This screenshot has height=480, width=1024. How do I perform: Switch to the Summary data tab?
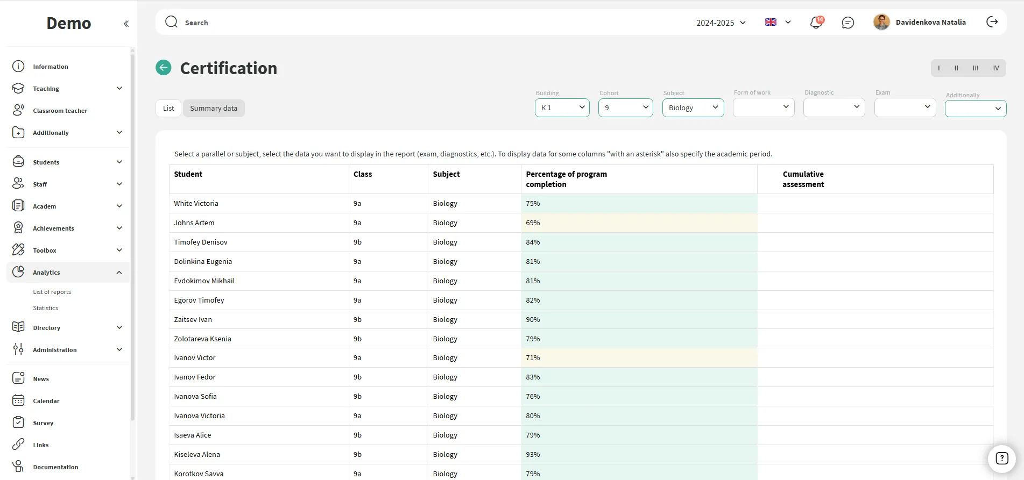tap(214, 108)
